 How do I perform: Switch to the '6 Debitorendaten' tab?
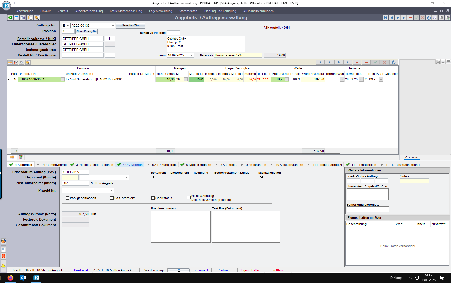(198, 165)
